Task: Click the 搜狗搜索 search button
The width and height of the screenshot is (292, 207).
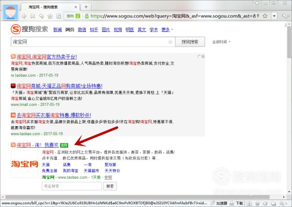Action: (190, 42)
